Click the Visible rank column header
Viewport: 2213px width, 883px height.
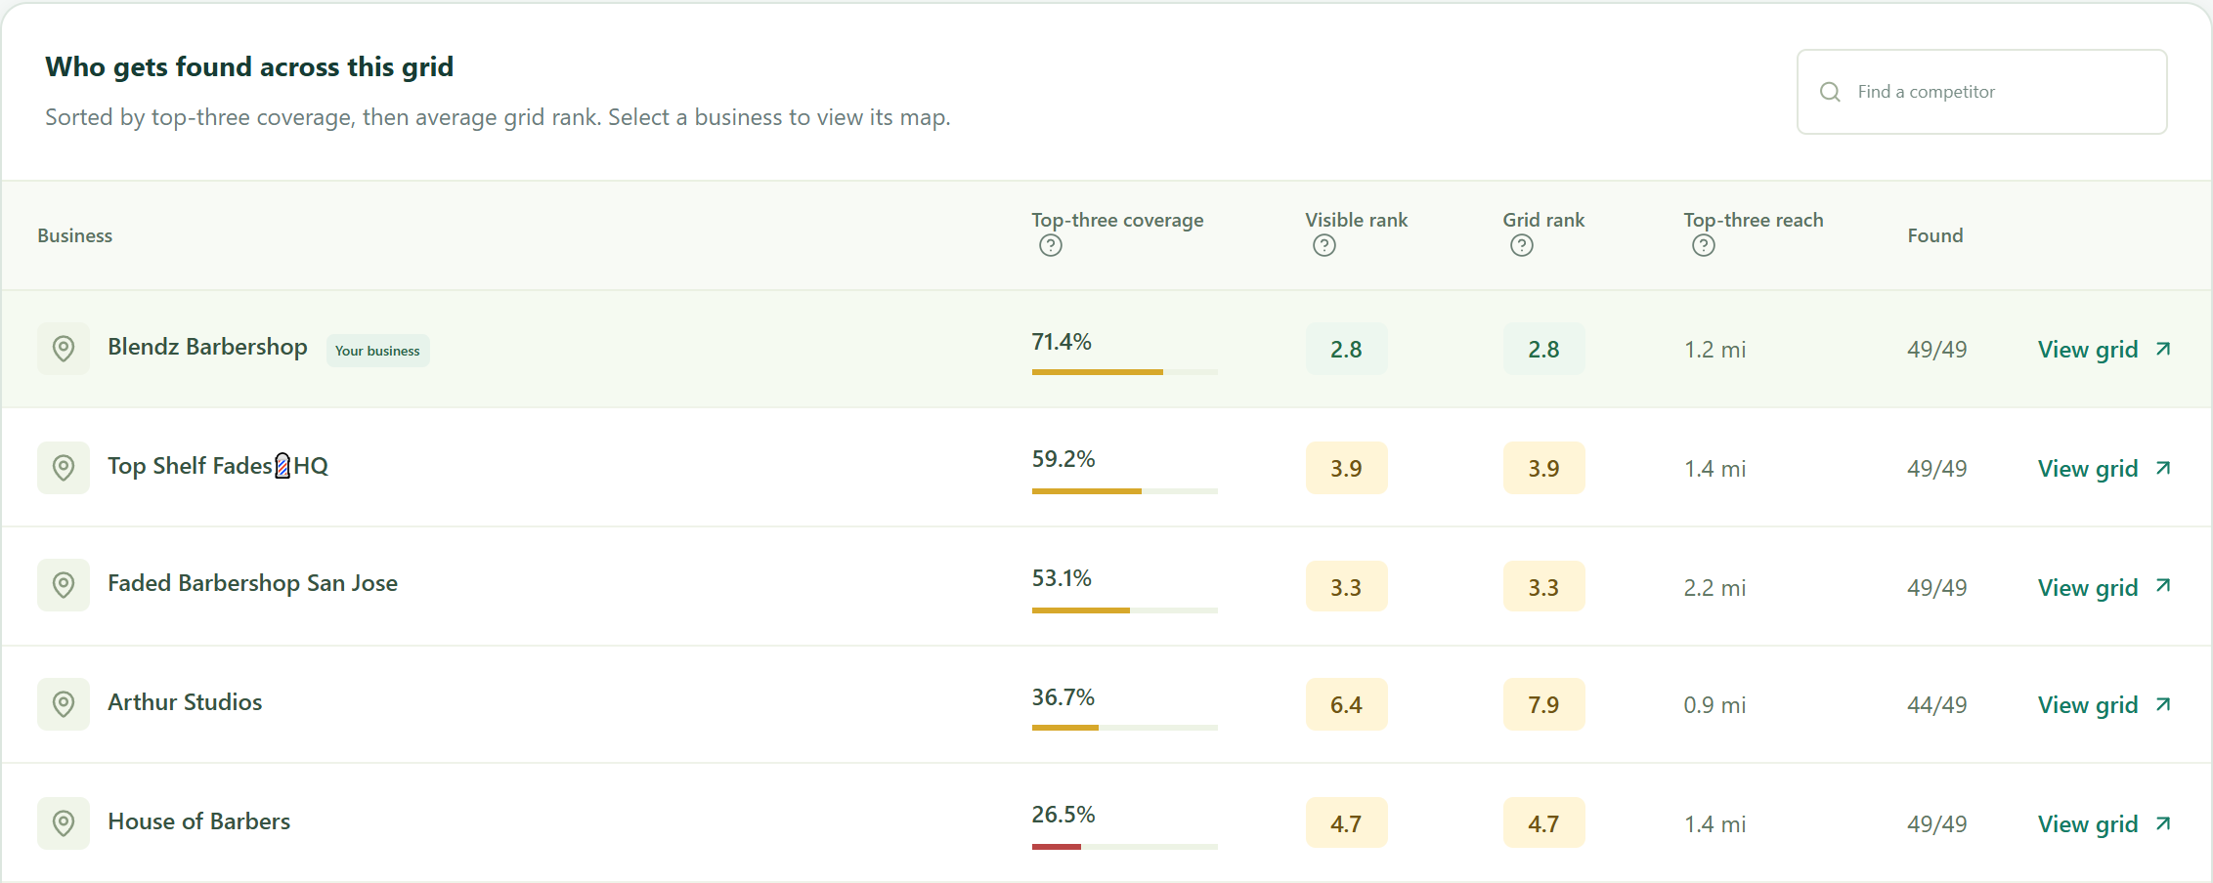click(x=1356, y=220)
